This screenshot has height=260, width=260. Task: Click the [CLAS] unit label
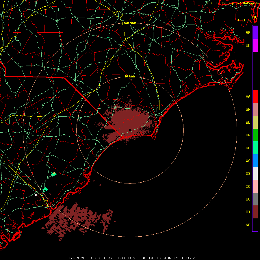click(x=244, y=20)
